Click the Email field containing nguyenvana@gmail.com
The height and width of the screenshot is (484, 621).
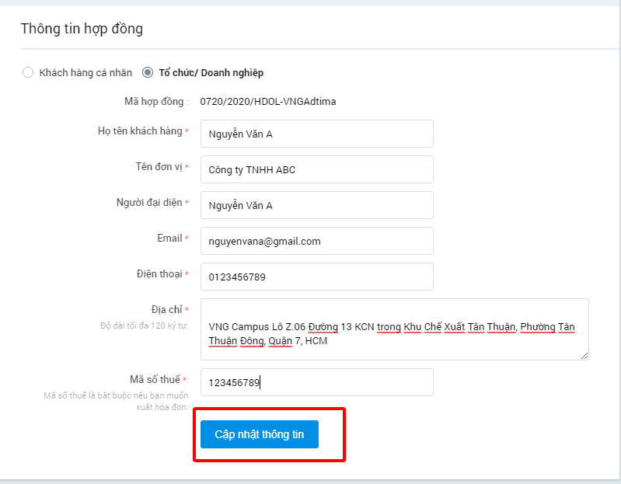(x=317, y=241)
